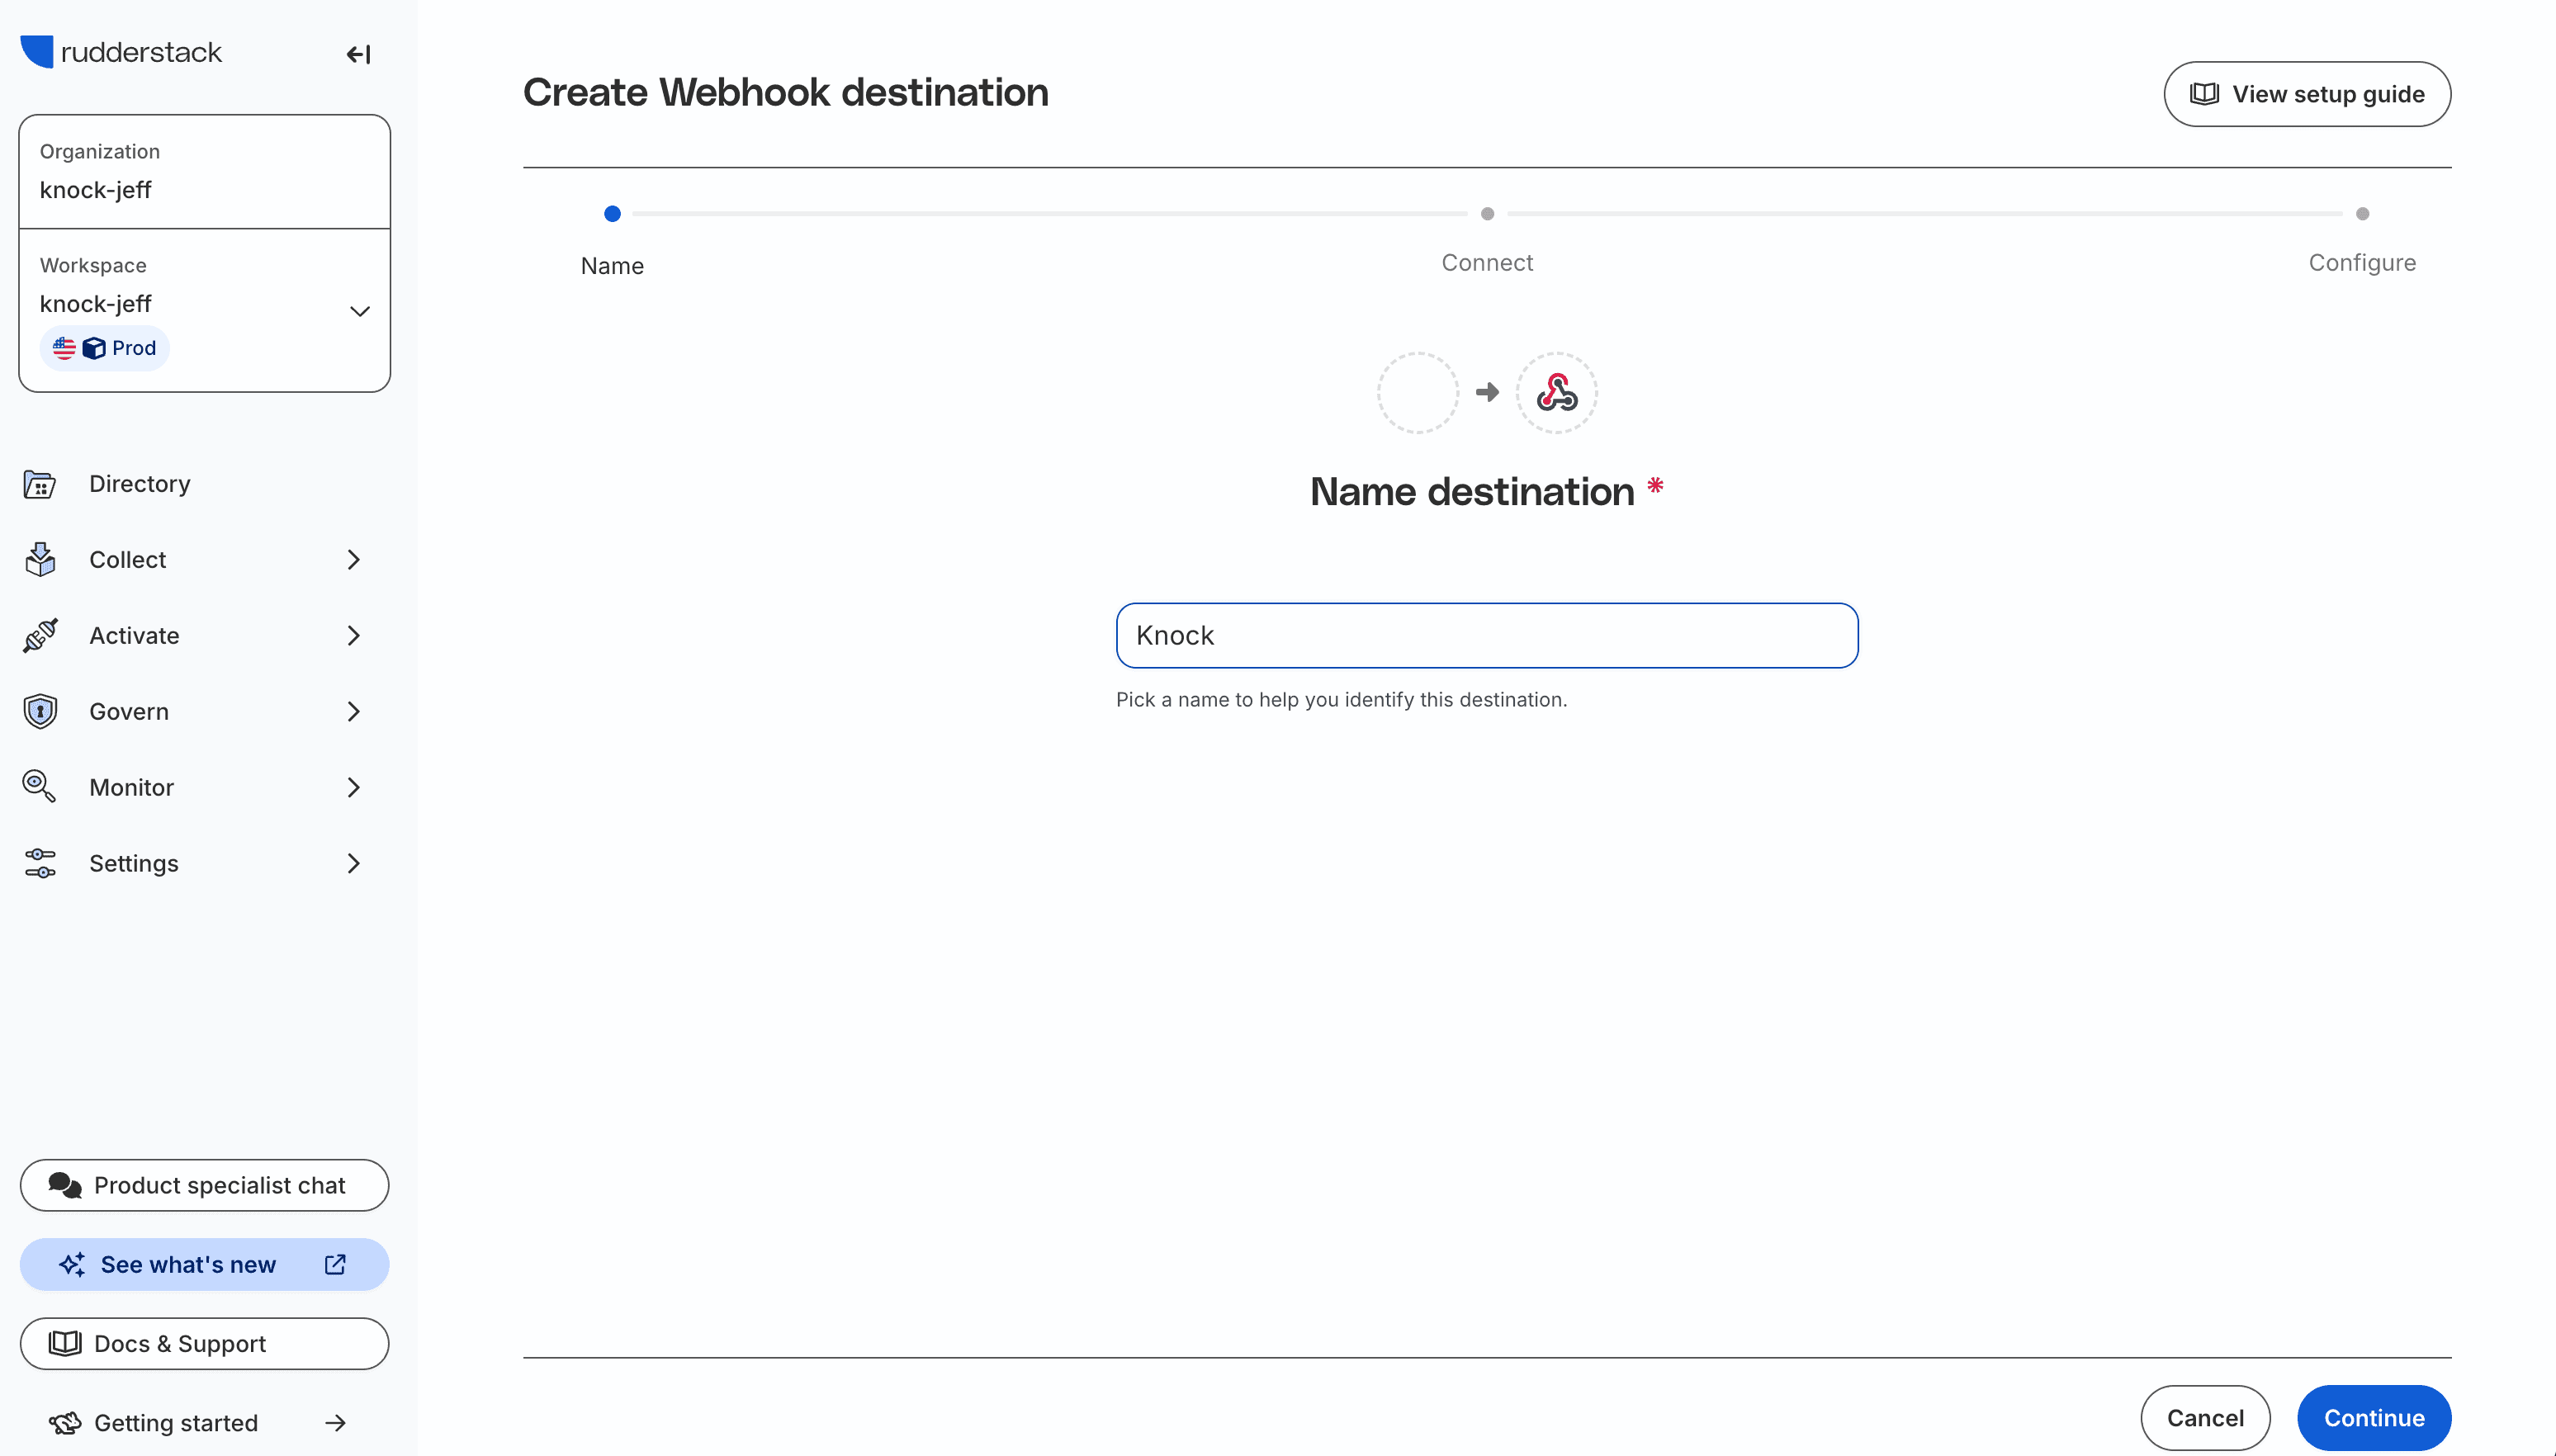2556x1456 pixels.
Task: Open the Monitor section
Action: [x=131, y=787]
